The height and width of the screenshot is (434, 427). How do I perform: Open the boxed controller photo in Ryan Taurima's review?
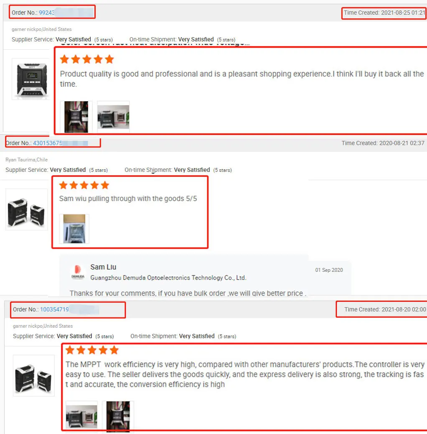click(x=74, y=229)
